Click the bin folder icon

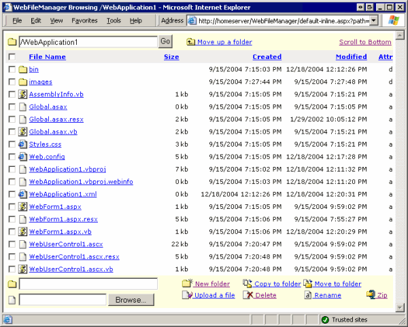(23, 69)
